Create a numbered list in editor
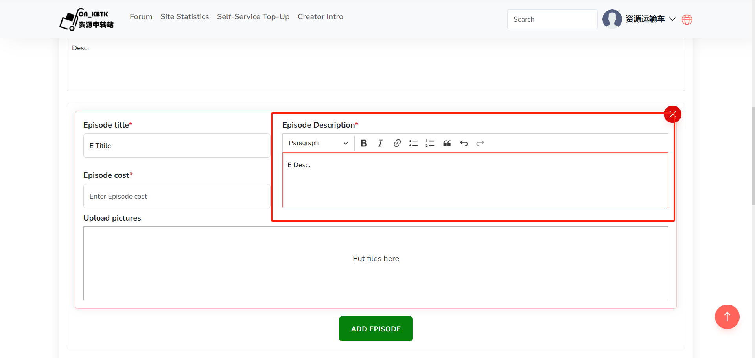 pyautogui.click(x=430, y=143)
